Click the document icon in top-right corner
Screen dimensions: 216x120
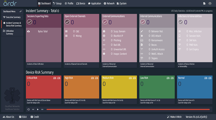coord(204,4)
